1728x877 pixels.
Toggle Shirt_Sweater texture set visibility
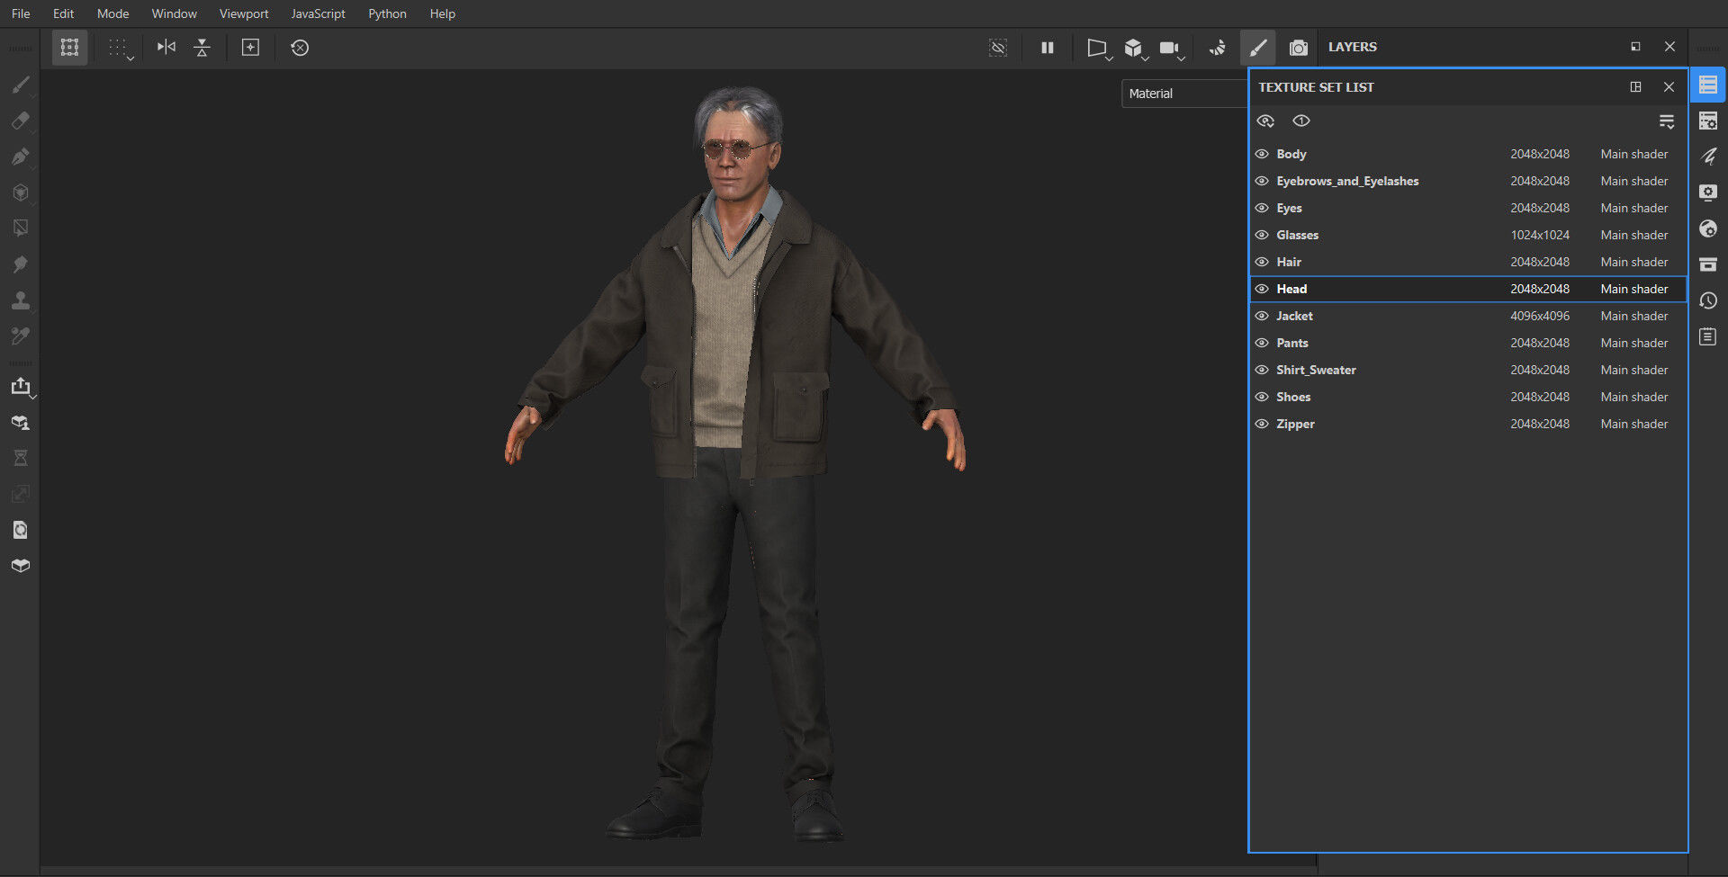[1262, 370]
